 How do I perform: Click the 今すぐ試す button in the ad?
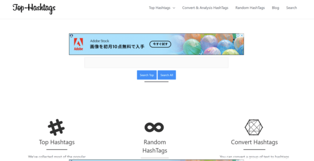click(x=160, y=44)
